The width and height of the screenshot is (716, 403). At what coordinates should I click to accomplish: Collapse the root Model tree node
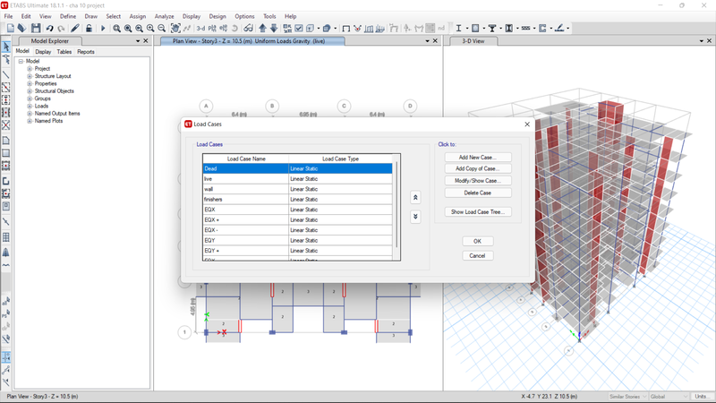pos(21,61)
